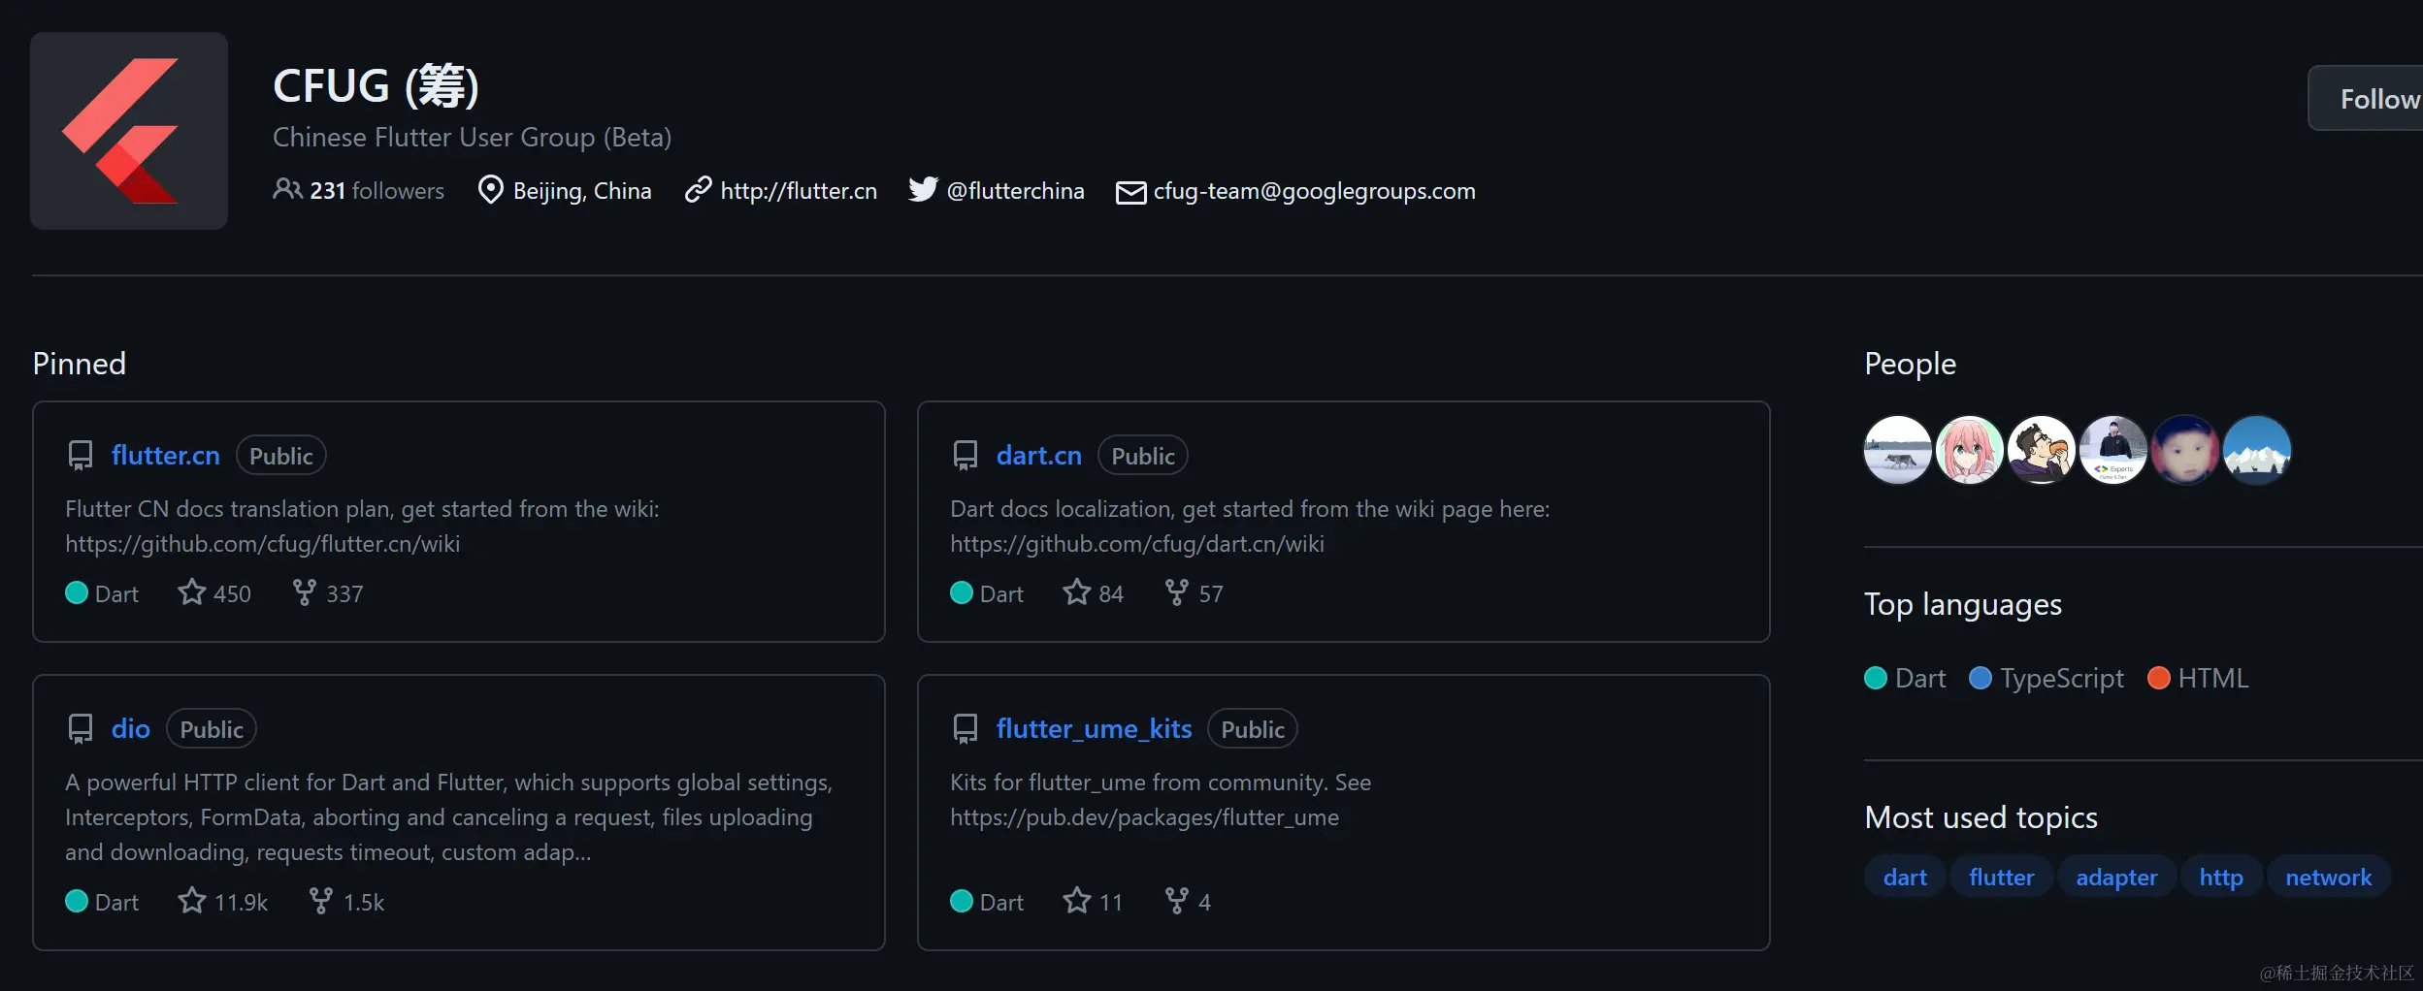Open the http://flutter.cn website link
The height and width of the screenshot is (991, 2423).
[799, 191]
